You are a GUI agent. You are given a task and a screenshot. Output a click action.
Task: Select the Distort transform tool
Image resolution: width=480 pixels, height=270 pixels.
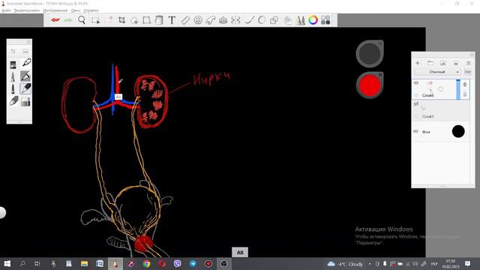coord(147,20)
